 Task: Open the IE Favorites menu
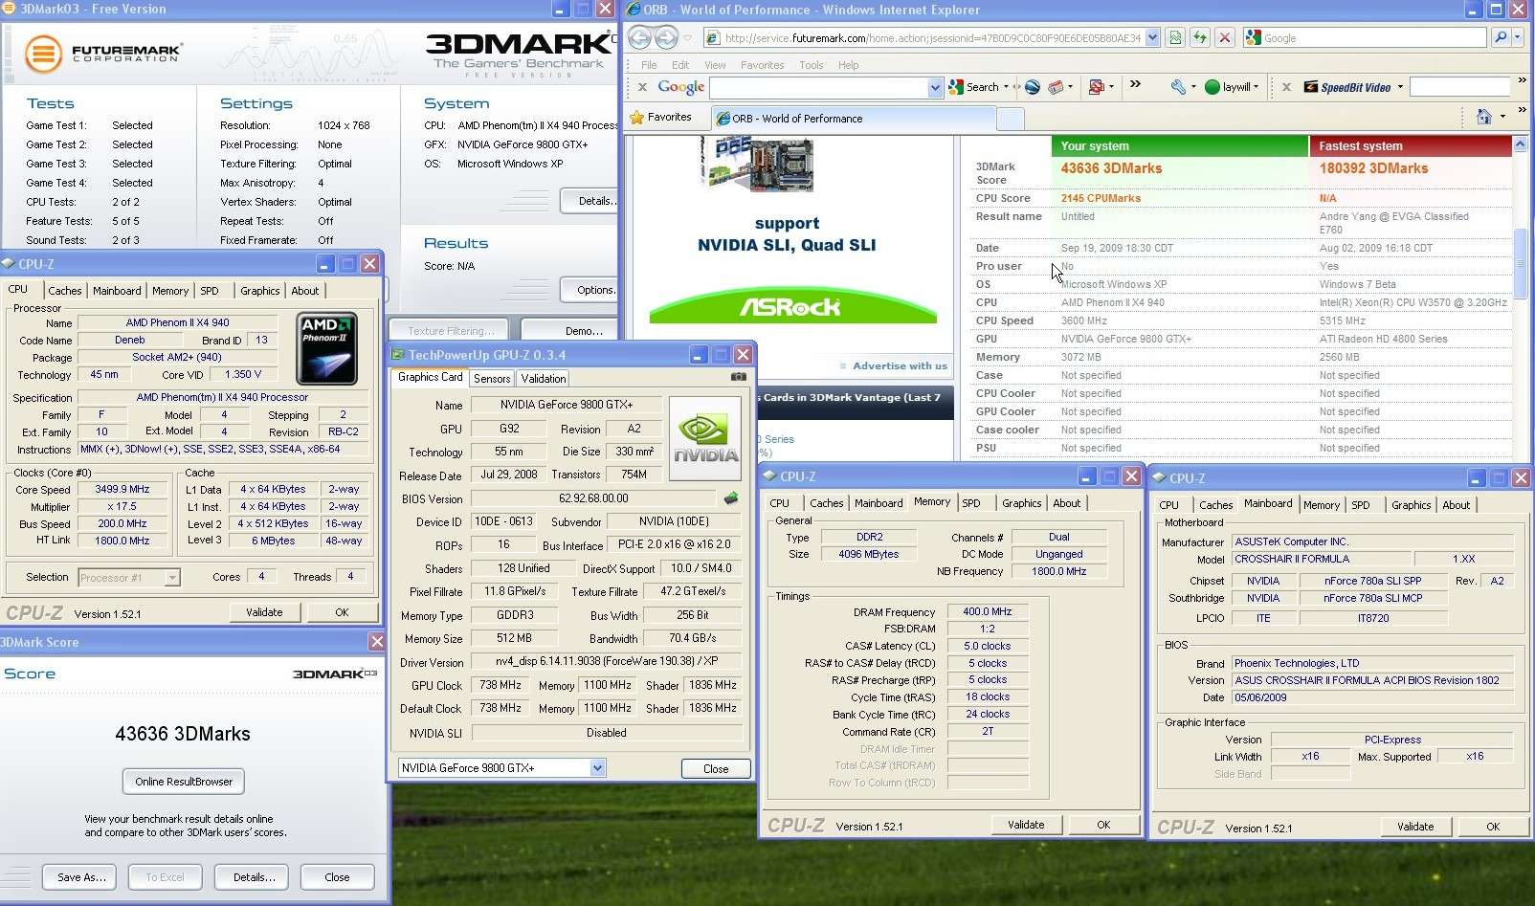(762, 65)
